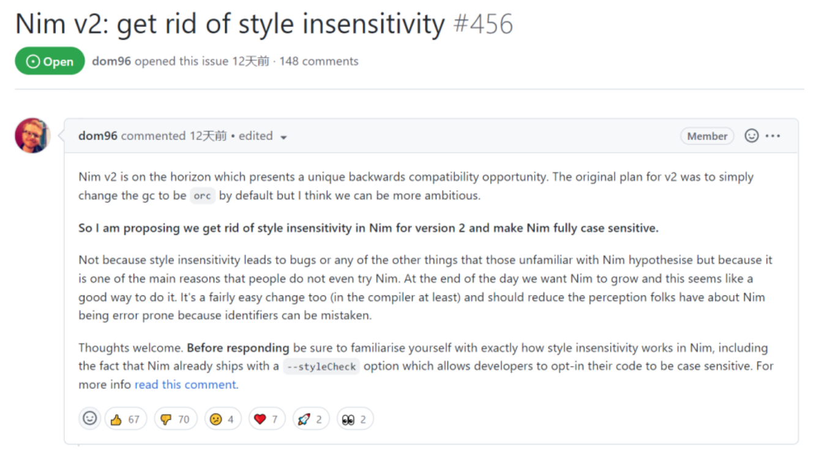Click dom96 username in the comment header
Image resolution: width=813 pixels, height=455 pixels.
(98, 136)
